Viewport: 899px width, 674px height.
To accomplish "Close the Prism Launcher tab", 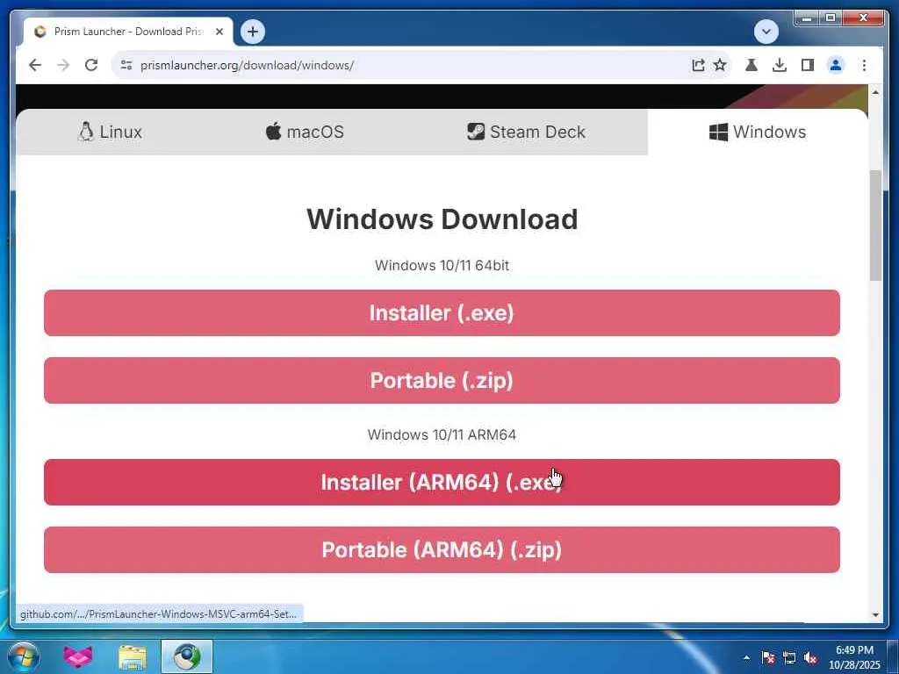I will 219,32.
